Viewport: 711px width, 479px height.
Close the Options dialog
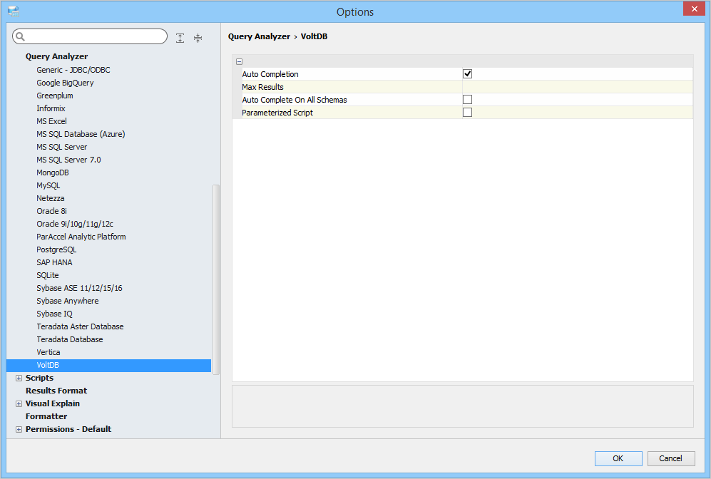[x=694, y=9]
